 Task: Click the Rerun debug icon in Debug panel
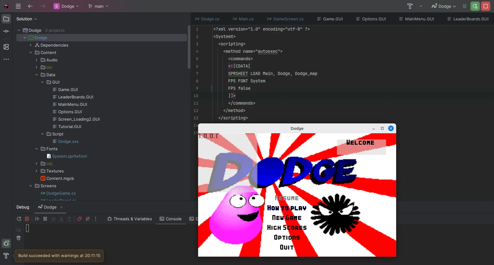pos(19,219)
